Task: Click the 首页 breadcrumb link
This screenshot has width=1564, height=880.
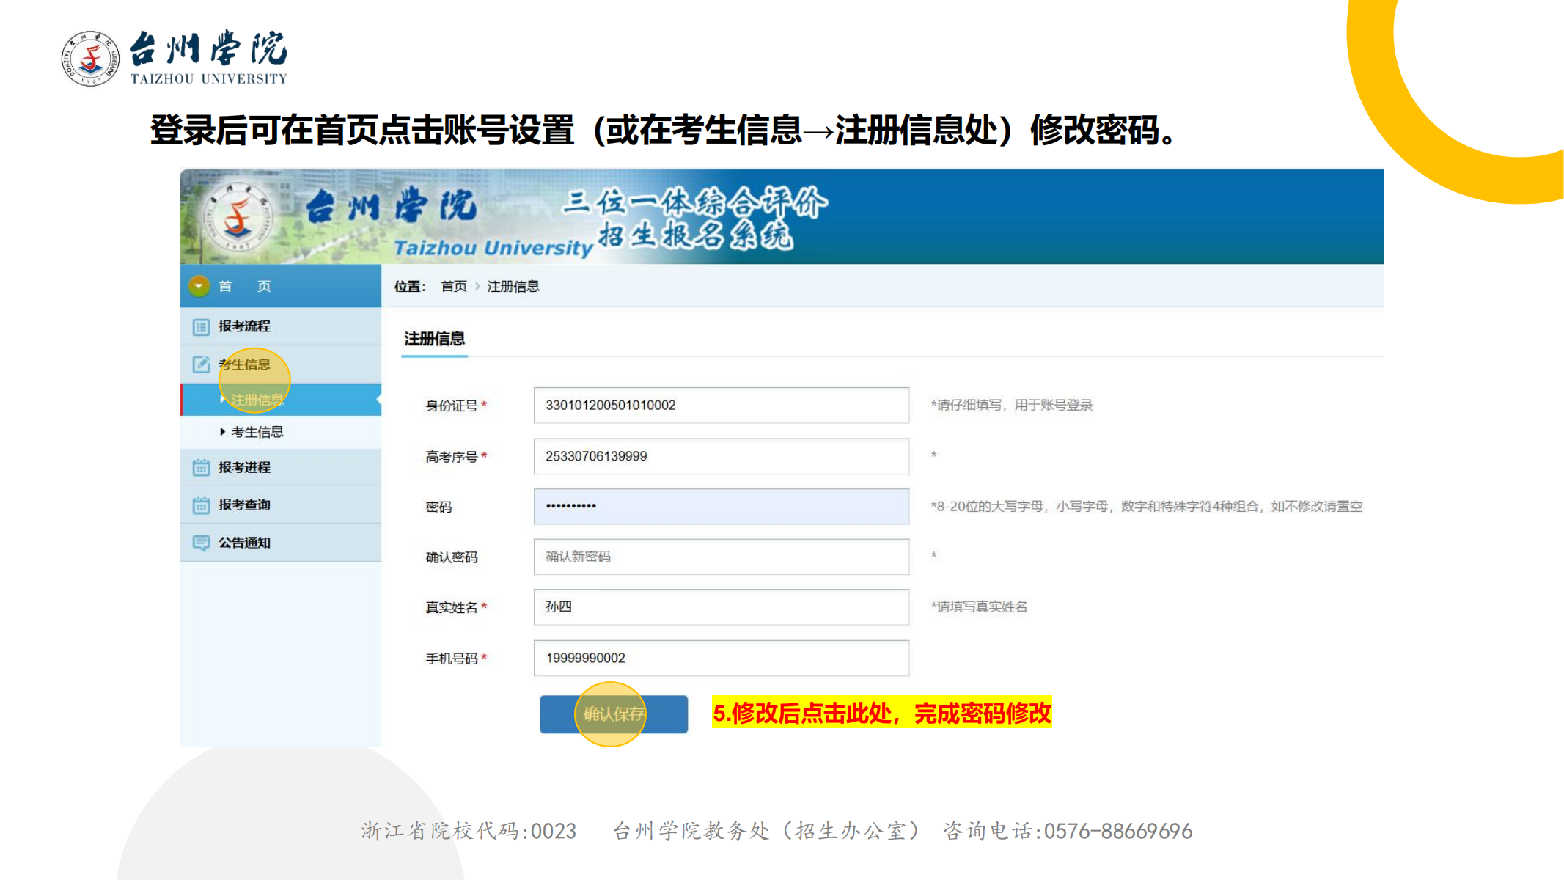Action: pos(454,287)
